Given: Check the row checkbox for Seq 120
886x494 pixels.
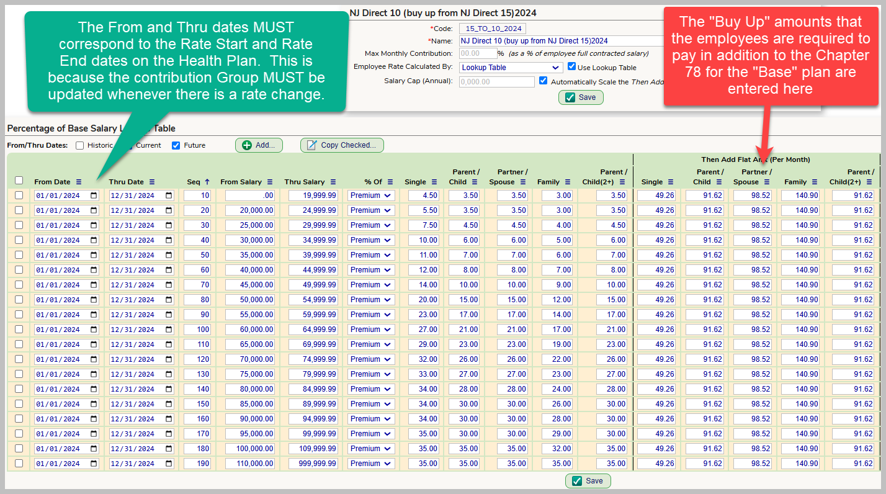Looking at the screenshot, I should coord(19,359).
